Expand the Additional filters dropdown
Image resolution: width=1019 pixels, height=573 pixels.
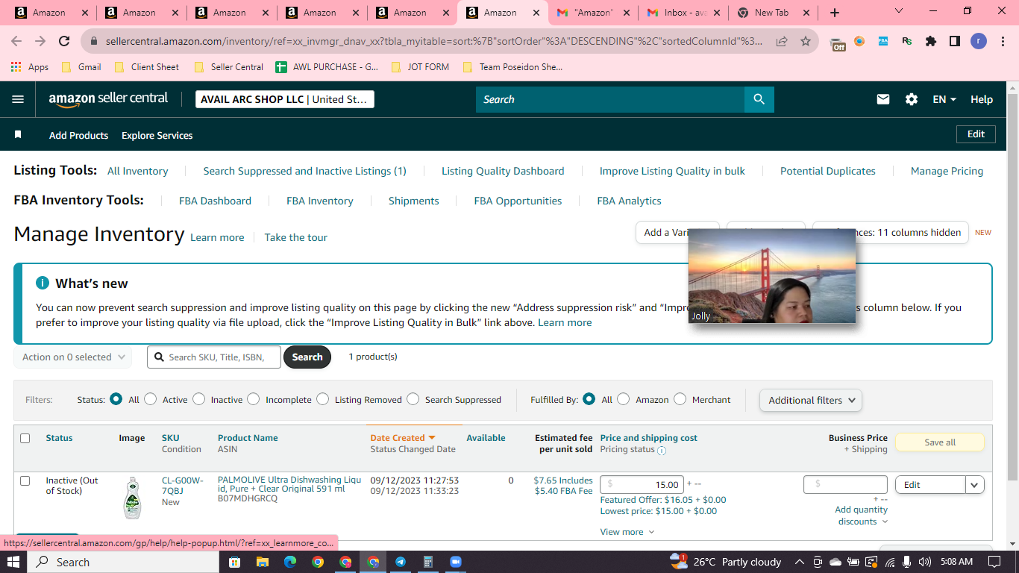click(x=811, y=400)
